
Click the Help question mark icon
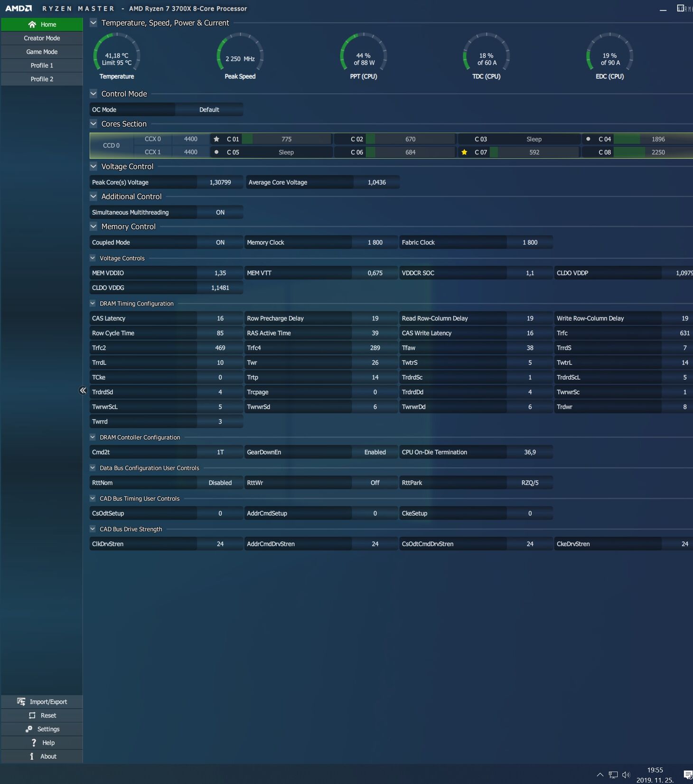pyautogui.click(x=33, y=743)
